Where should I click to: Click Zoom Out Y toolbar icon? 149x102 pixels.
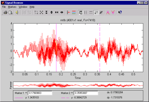tap(52, 12)
